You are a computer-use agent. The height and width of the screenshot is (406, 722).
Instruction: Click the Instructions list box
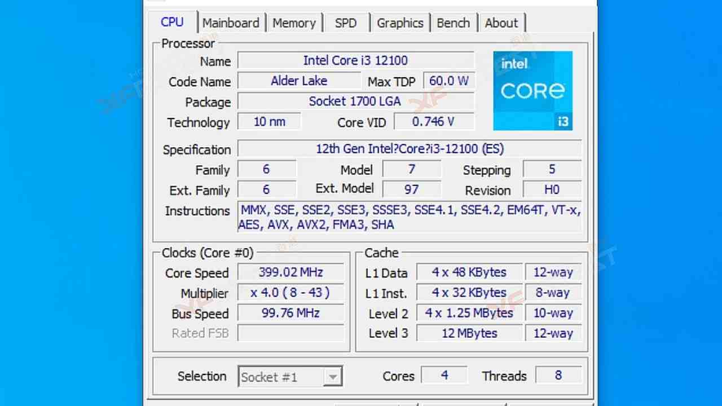410,217
